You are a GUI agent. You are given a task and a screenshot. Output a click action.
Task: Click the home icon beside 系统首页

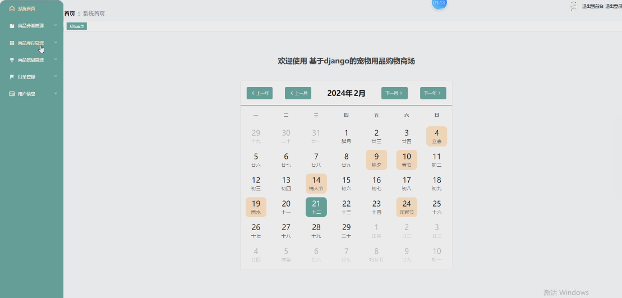coord(12,8)
